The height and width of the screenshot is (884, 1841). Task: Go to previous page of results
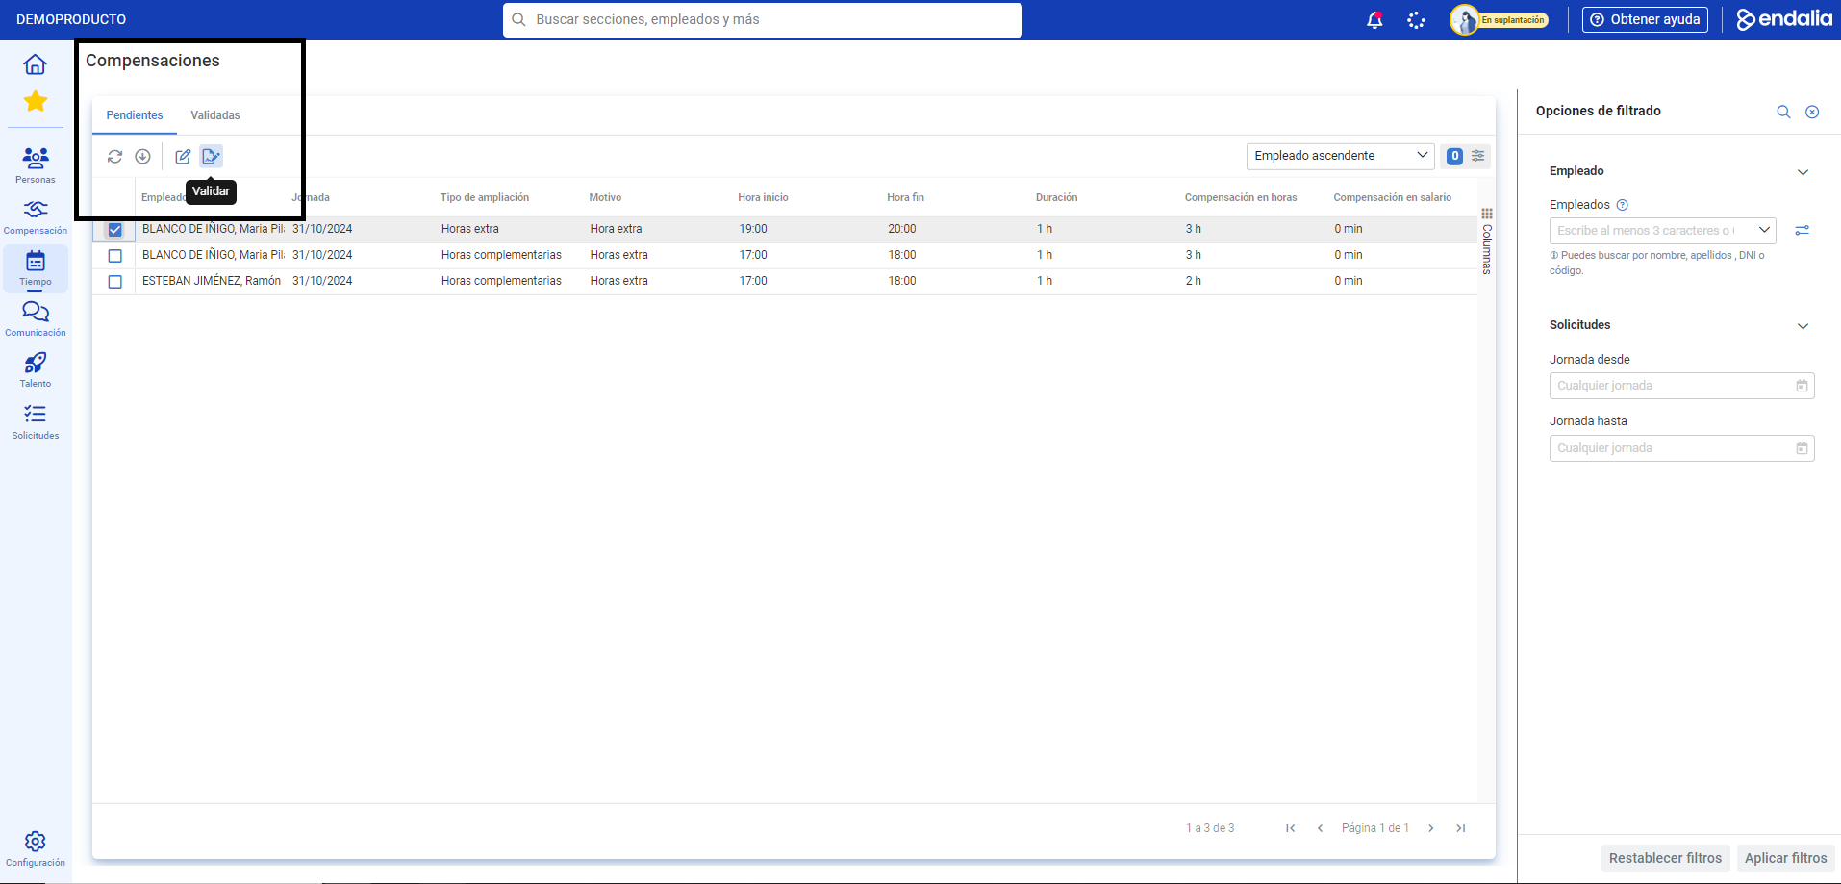(1320, 828)
